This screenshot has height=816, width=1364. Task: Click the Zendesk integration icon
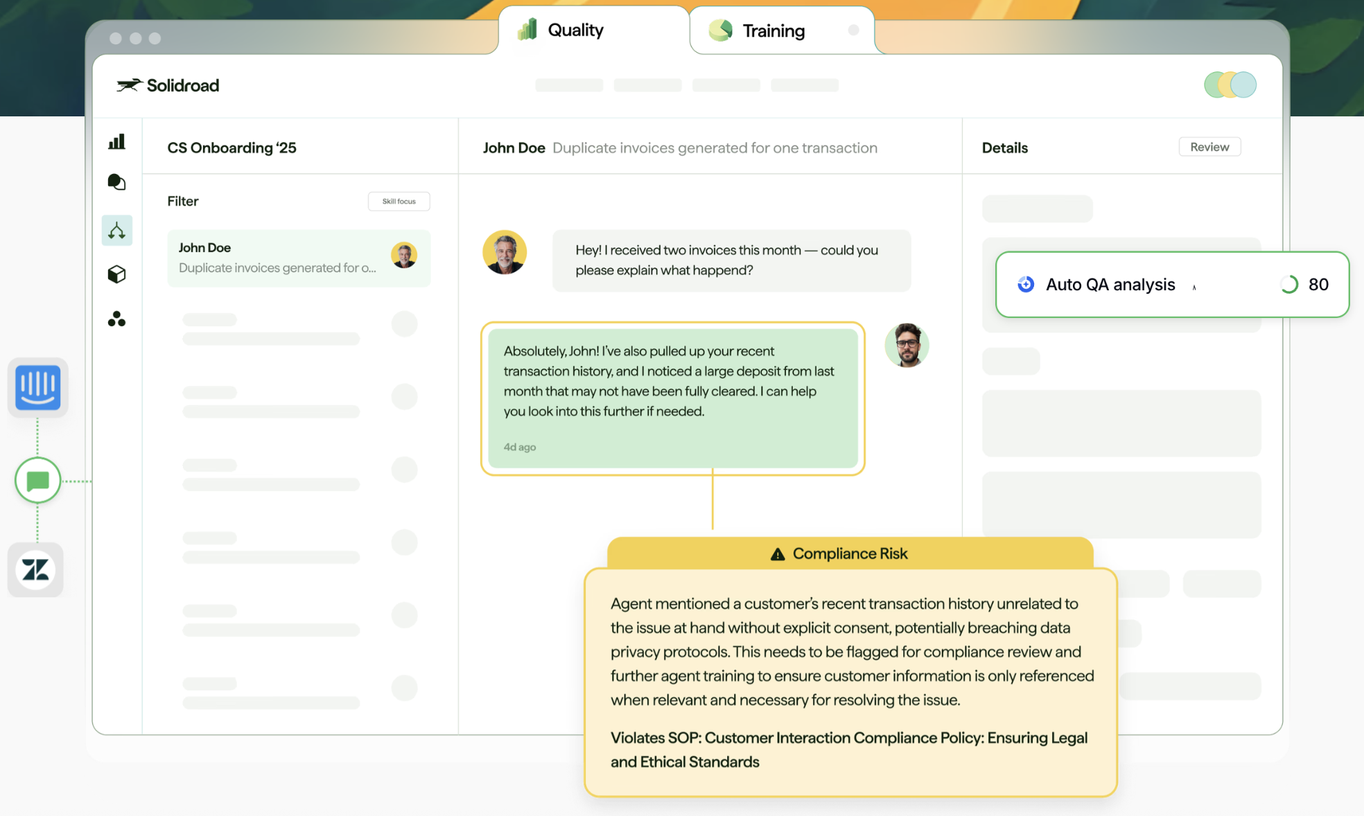(35, 570)
